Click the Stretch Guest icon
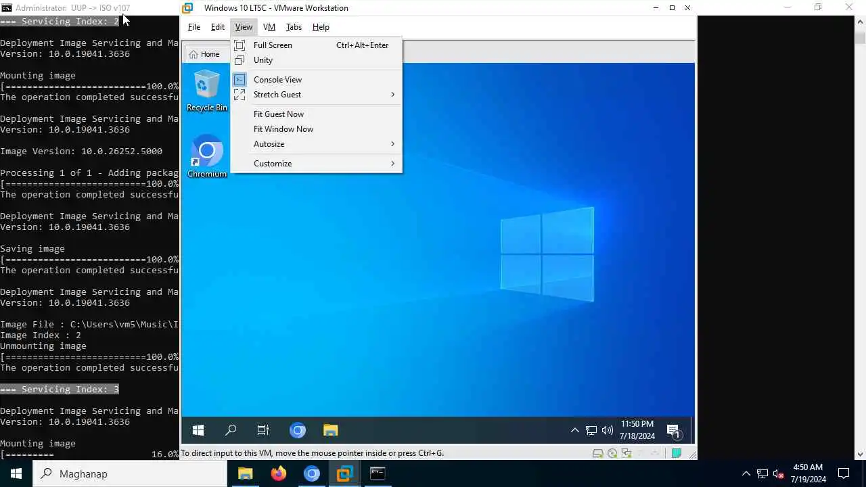Viewport: 866px width, 487px height. [240, 95]
